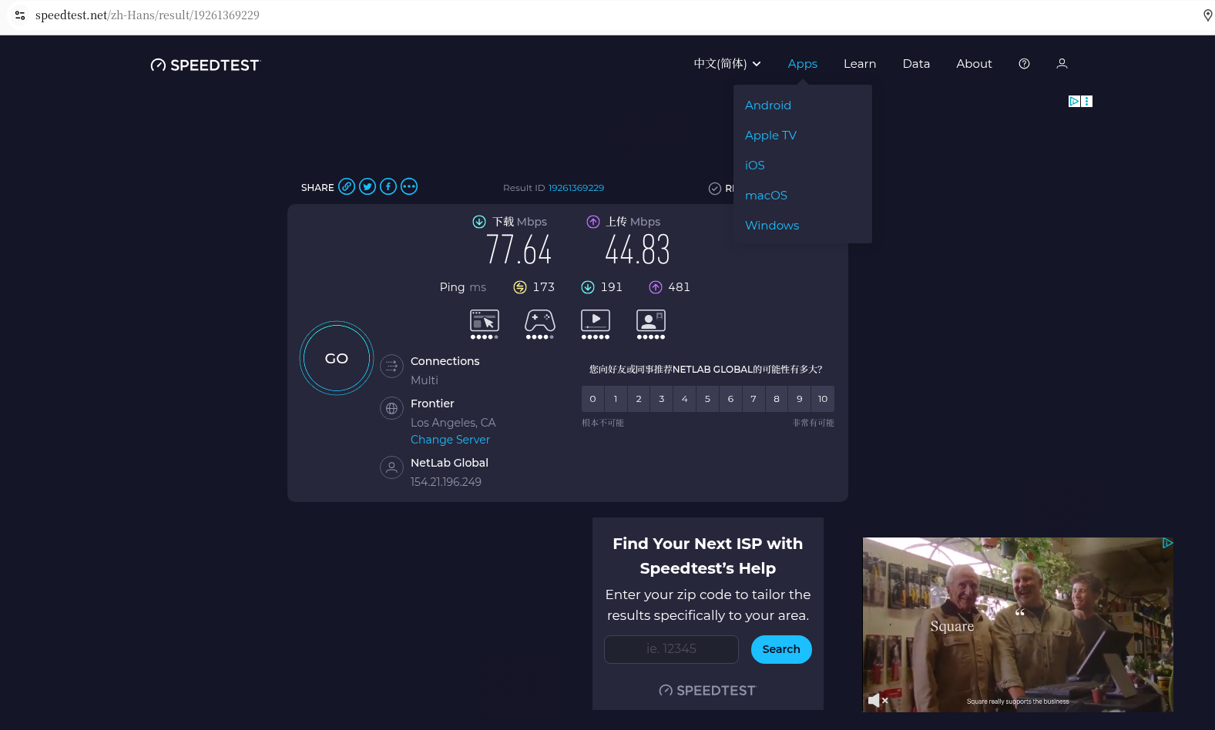Click the Change Server link
This screenshot has height=730, width=1215.
[450, 440]
